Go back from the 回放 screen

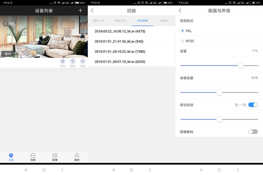click(92, 11)
